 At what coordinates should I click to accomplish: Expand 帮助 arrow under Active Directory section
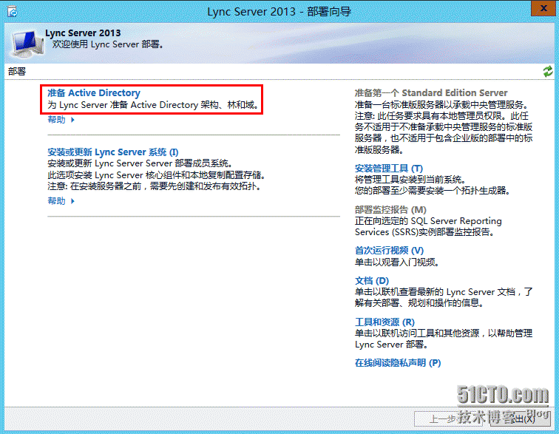coord(72,120)
